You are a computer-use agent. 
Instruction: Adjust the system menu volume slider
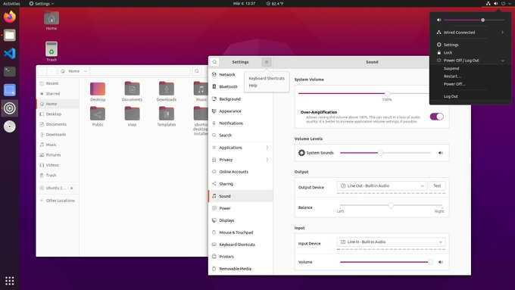pos(482,20)
